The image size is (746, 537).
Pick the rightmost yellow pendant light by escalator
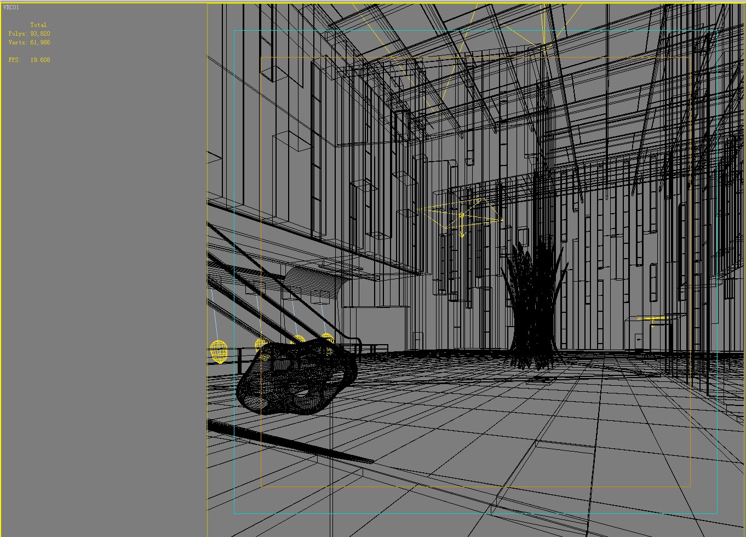tap(328, 339)
